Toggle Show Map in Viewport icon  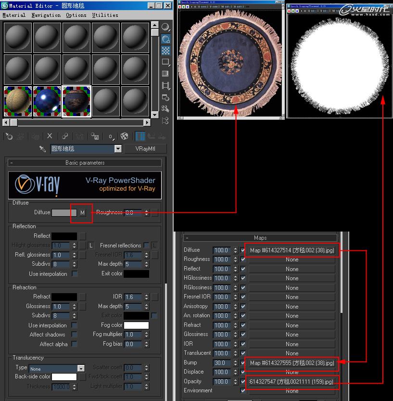pos(124,136)
